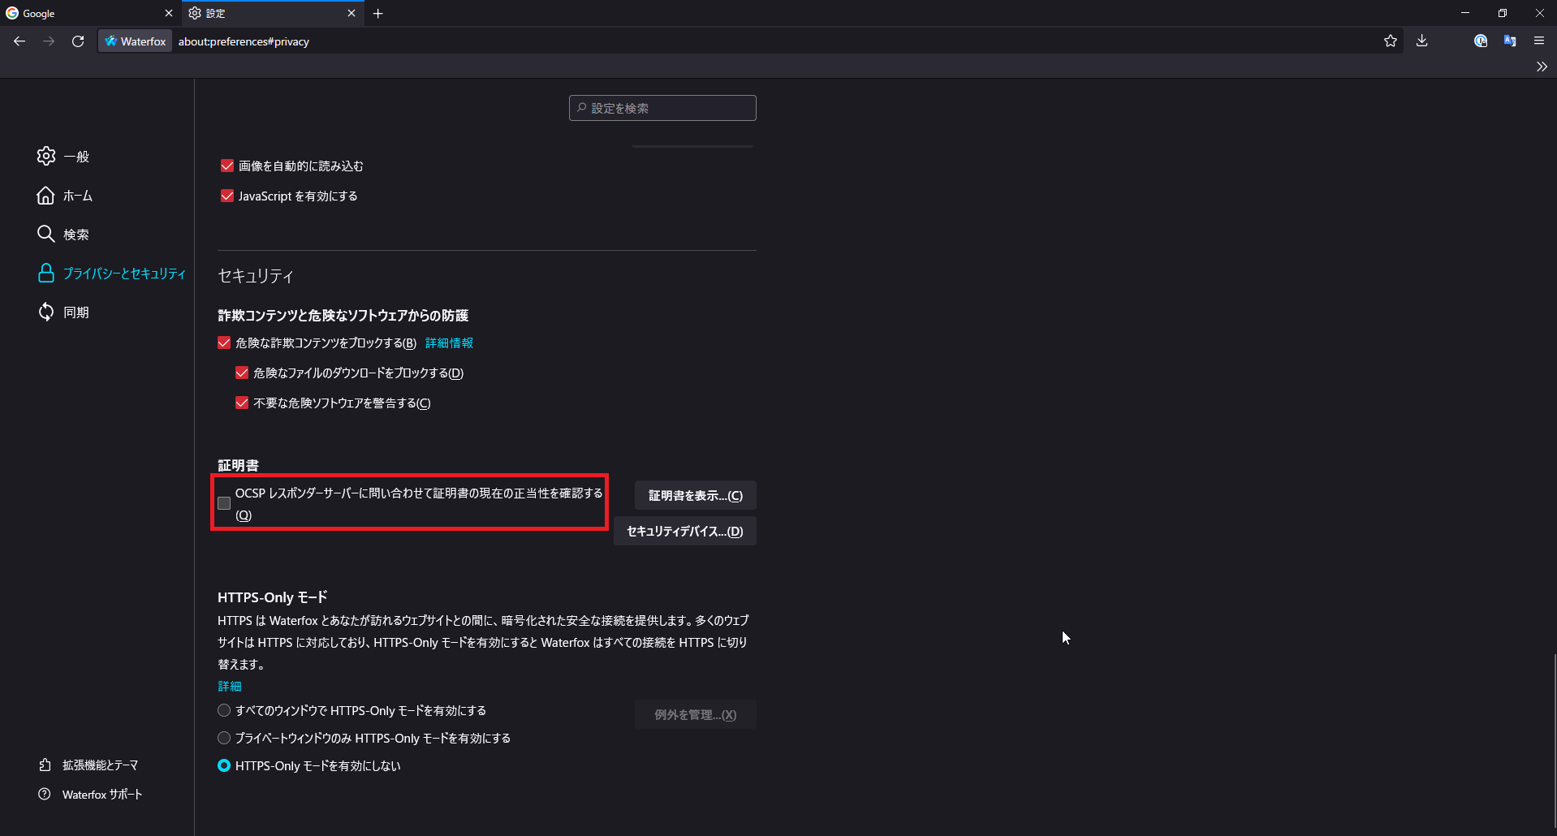
Task: Click the forward navigation arrow
Action: point(49,41)
